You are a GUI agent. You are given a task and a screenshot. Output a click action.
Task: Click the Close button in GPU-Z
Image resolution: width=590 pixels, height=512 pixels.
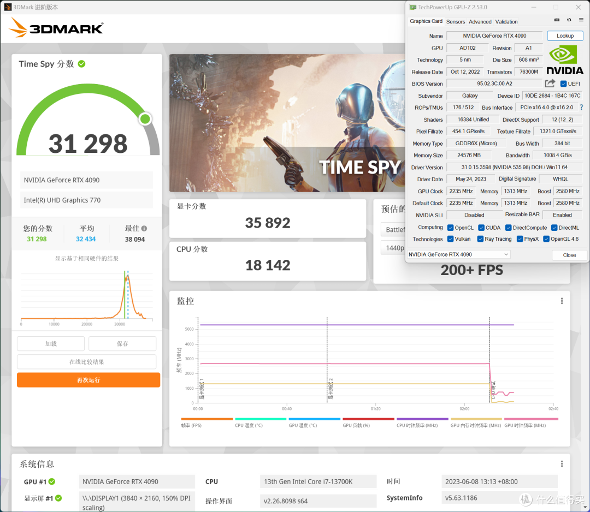coord(569,255)
